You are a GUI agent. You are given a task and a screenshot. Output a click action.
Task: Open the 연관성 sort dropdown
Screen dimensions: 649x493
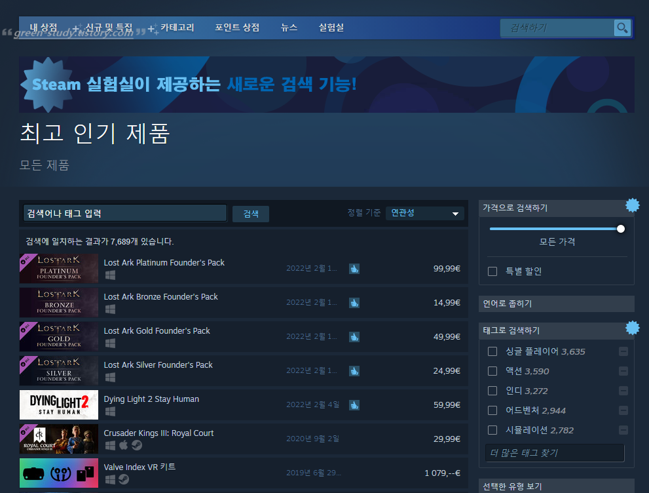pyautogui.click(x=424, y=213)
